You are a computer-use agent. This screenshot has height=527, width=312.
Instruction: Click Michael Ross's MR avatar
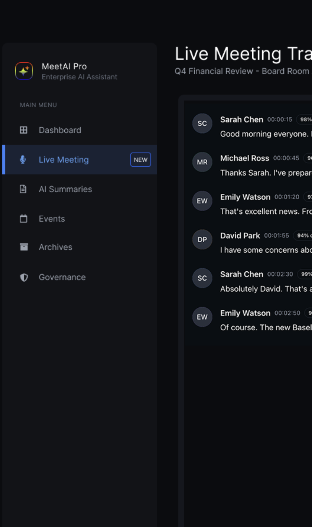(202, 162)
